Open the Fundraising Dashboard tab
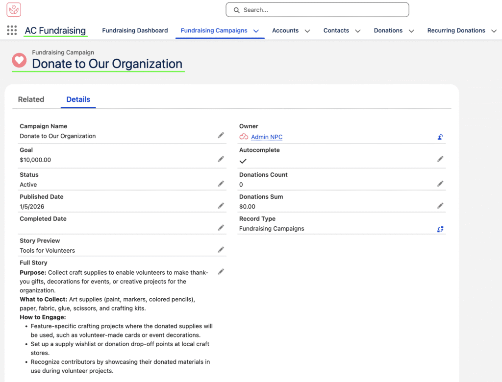This screenshot has height=382, width=502. point(135,30)
